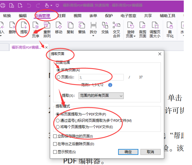Viewport: 192px width, 165px height.
Task: Click the page range input field
Action: point(101,77)
